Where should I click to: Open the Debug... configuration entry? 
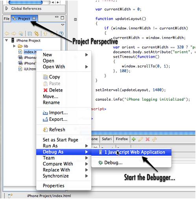(131, 163)
